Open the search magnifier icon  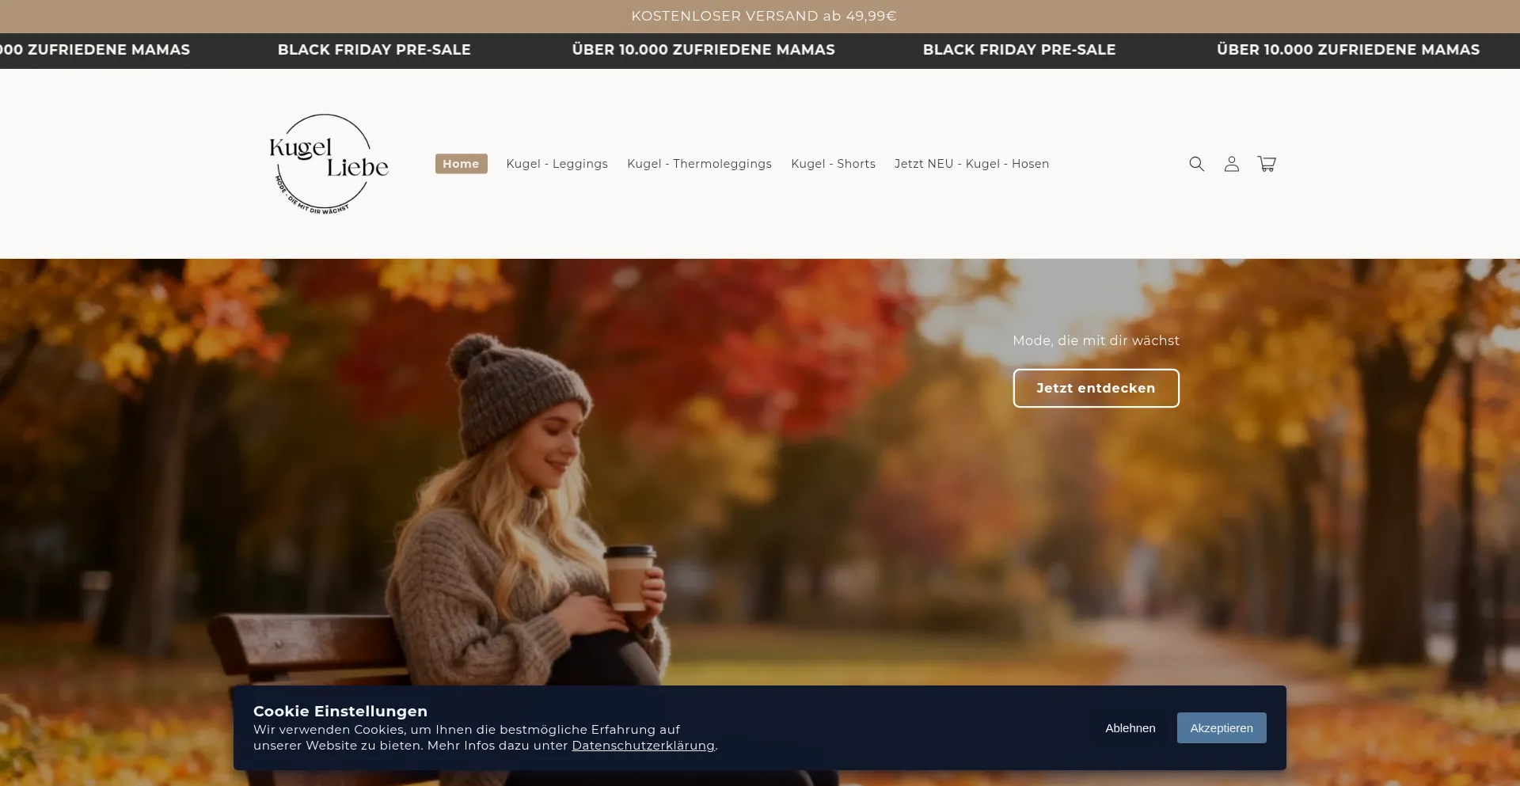coord(1196,164)
